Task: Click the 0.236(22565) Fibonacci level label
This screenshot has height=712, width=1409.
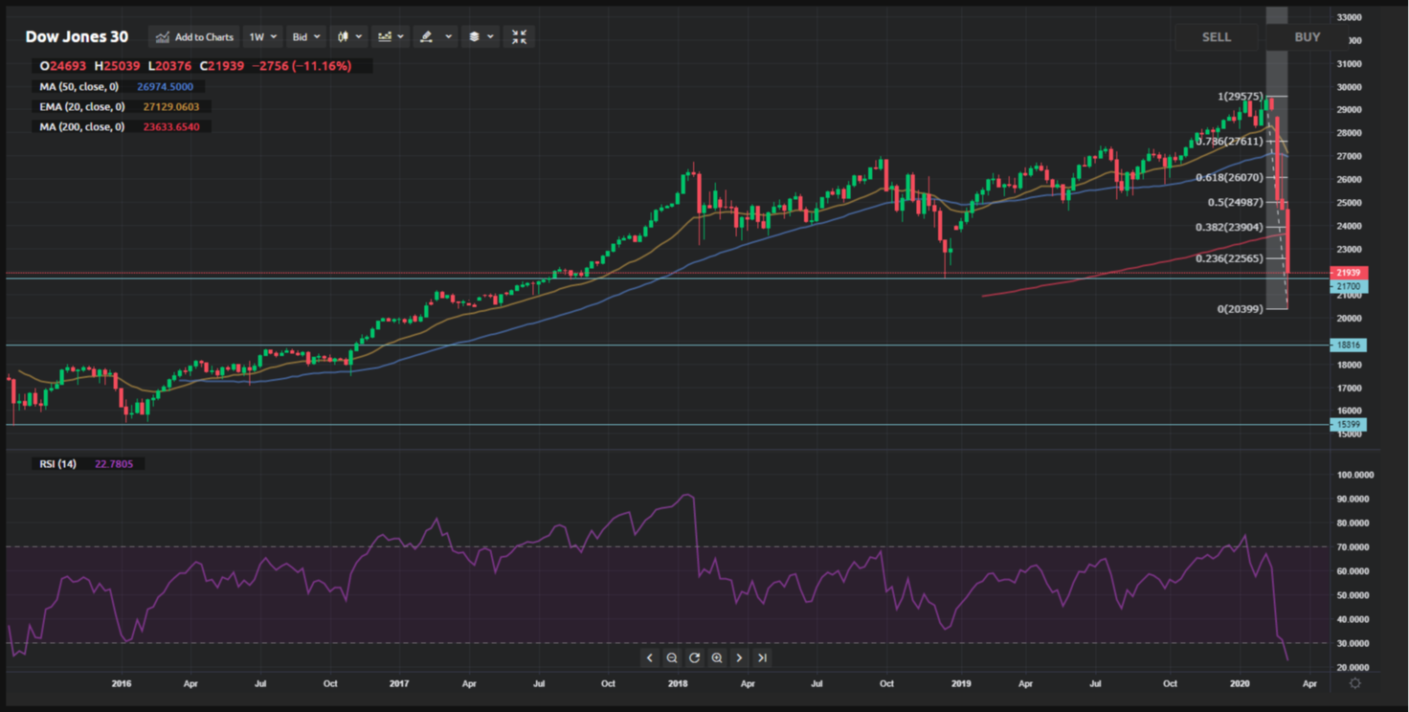Action: tap(1228, 258)
